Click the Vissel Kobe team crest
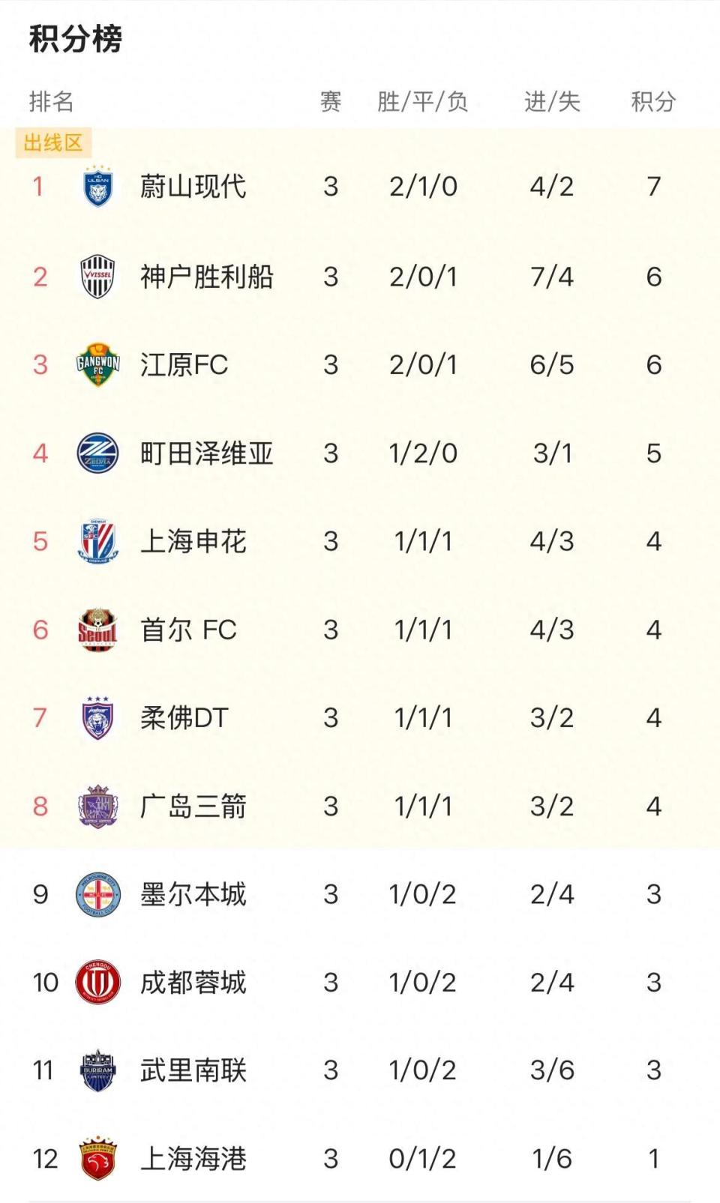 coord(98,277)
